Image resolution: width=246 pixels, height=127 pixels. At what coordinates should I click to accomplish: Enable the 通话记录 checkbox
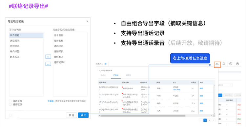point(10,104)
